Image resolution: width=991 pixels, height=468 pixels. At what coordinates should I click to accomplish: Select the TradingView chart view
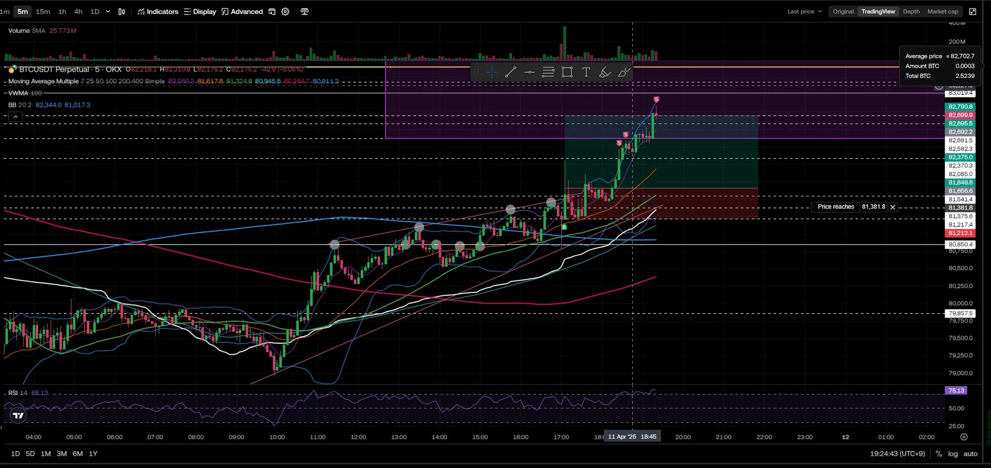[878, 11]
